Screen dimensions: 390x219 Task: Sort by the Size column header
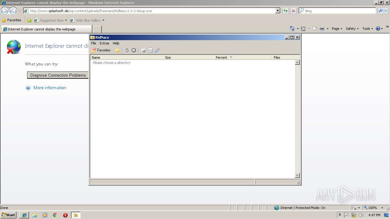click(x=161, y=57)
